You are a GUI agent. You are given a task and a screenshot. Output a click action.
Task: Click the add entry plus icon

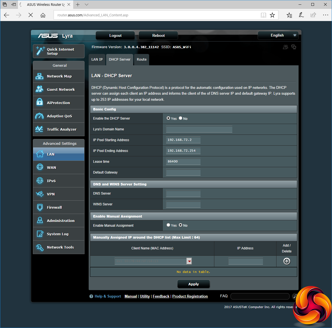click(287, 261)
